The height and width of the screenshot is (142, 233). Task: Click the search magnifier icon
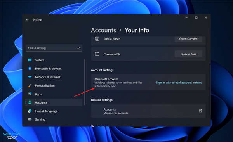(78, 48)
